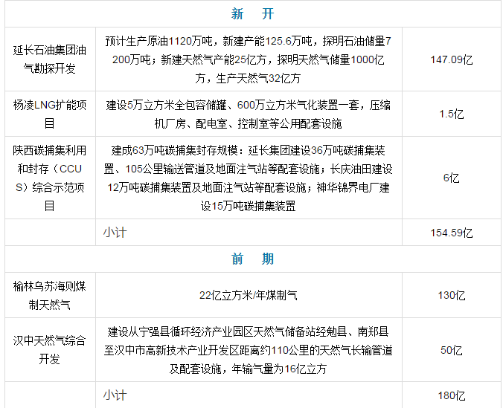This screenshot has width=503, height=408.
Task: Select the 50亿 investment value
Action: click(x=451, y=349)
